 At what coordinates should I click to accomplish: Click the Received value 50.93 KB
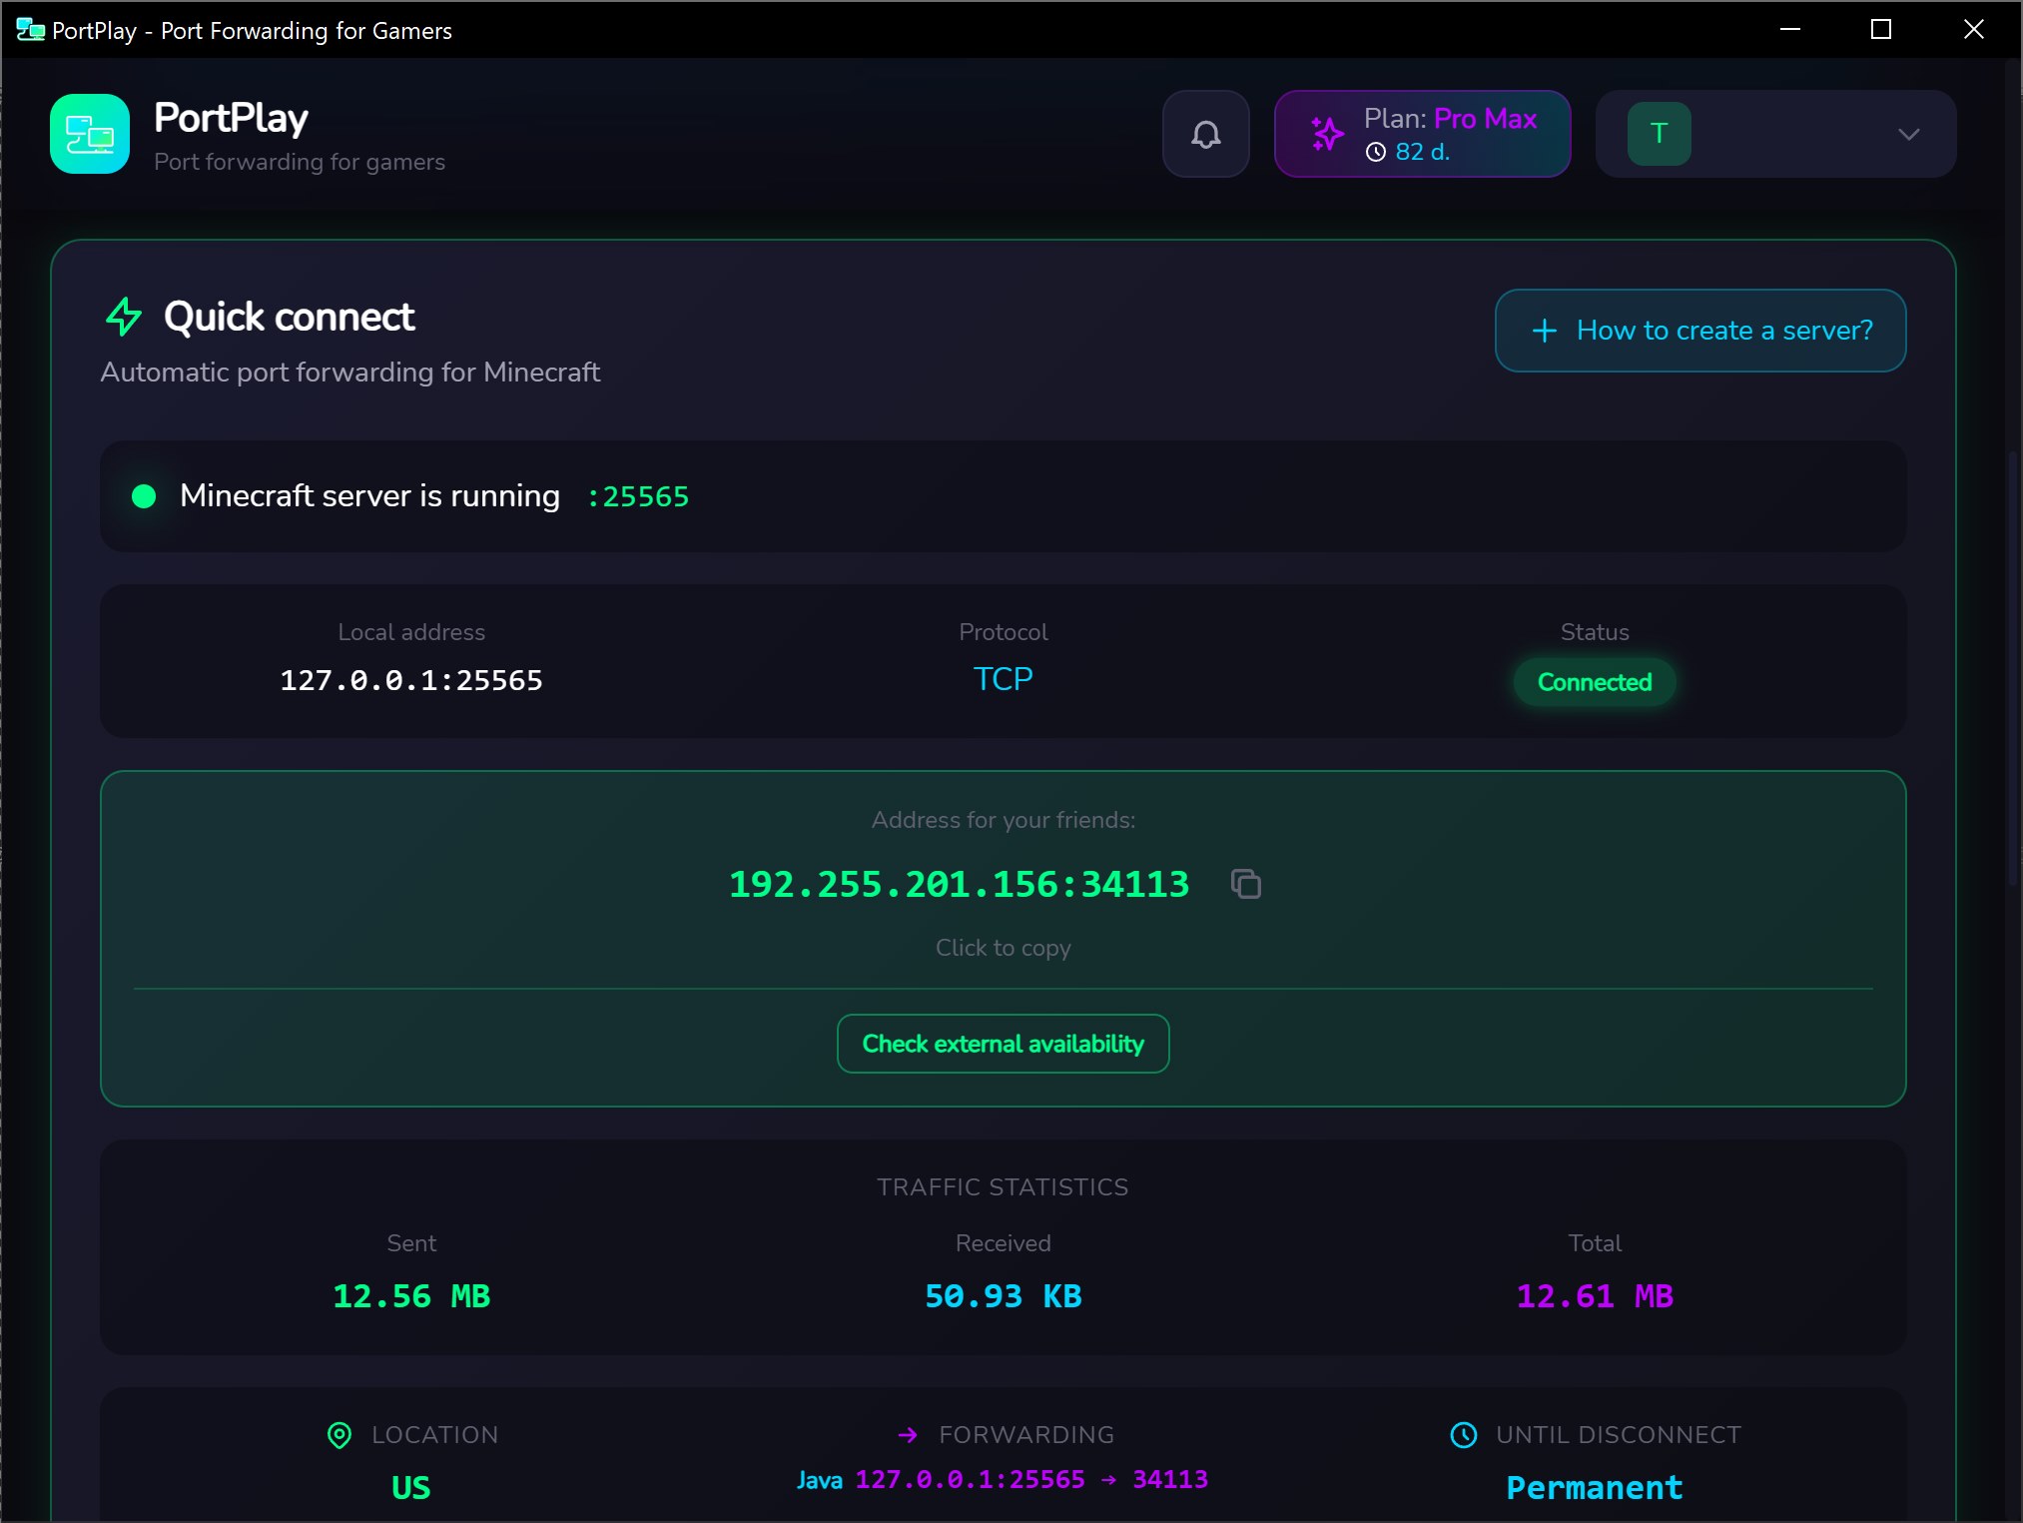click(1003, 1296)
